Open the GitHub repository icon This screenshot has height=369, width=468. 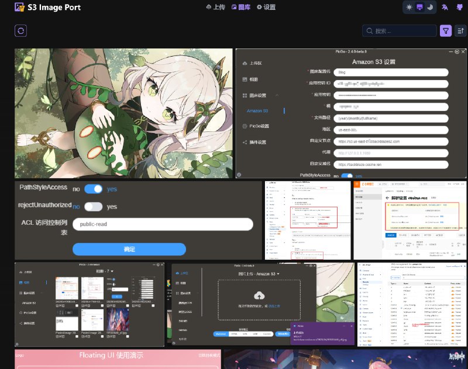click(460, 8)
